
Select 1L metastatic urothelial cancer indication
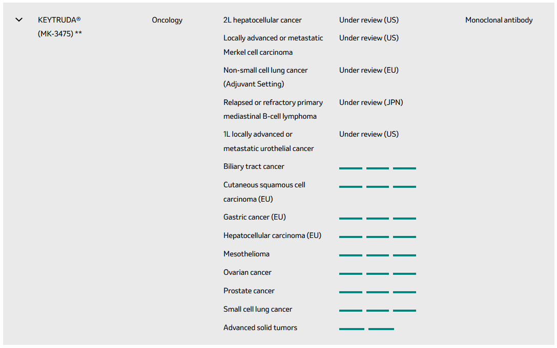coord(268,141)
